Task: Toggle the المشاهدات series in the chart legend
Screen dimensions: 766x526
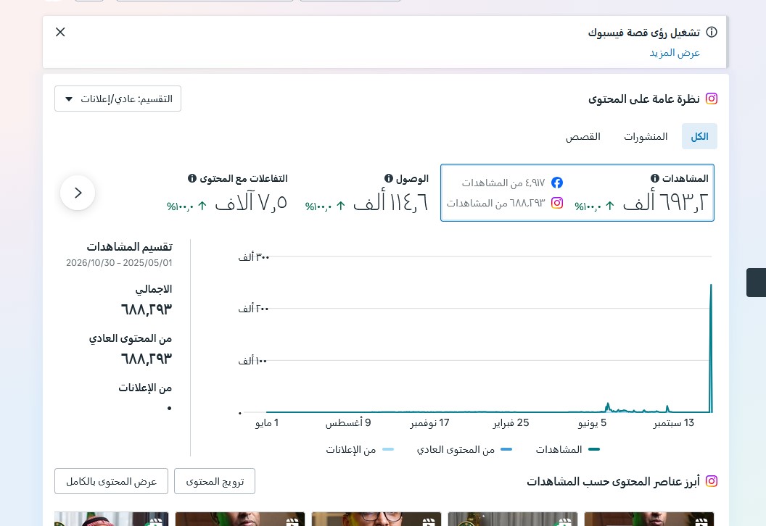Action: (567, 449)
